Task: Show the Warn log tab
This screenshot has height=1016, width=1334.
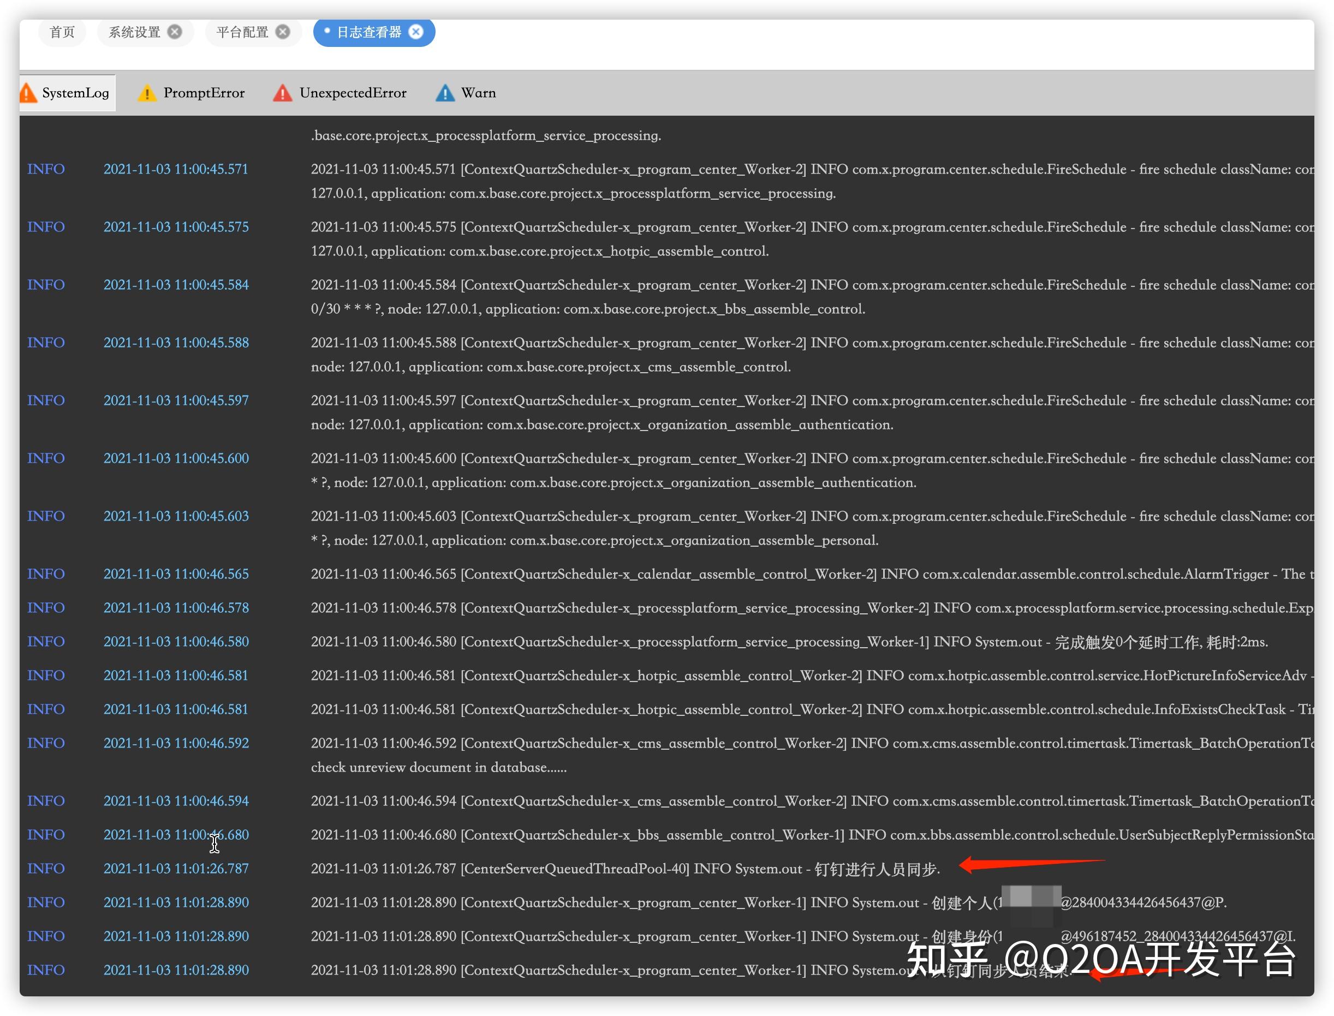Action: point(478,93)
